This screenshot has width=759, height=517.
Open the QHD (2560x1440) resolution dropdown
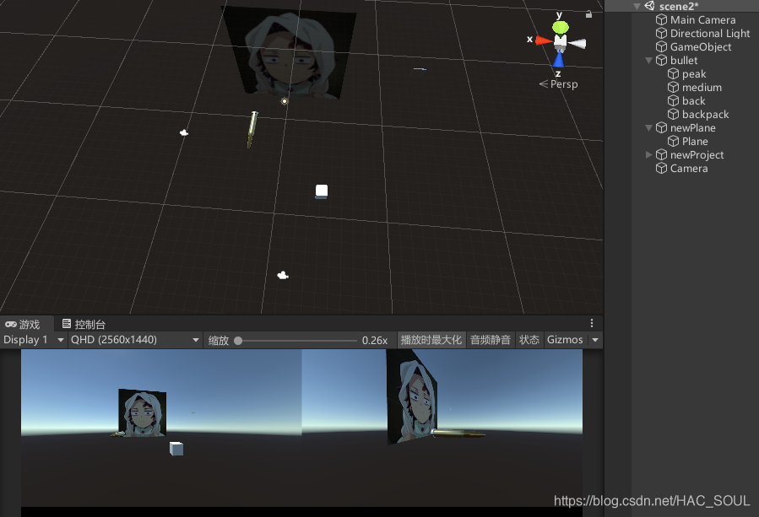pos(135,340)
